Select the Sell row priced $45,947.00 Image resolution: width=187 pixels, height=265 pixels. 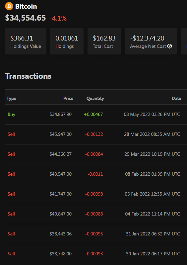click(x=96, y=134)
